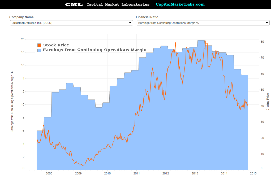Click the right axis value 50
This screenshot has height=180, width=271.
tap(262, 90)
